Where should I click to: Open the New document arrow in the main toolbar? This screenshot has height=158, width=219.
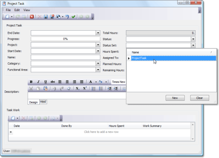(x=12, y=17)
